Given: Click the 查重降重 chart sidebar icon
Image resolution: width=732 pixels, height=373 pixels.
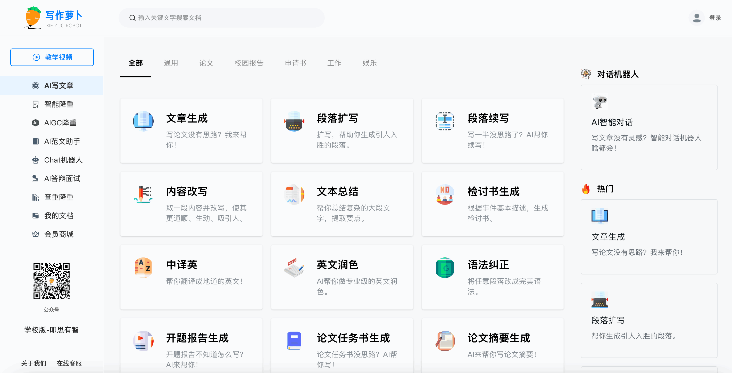Looking at the screenshot, I should (x=35, y=197).
